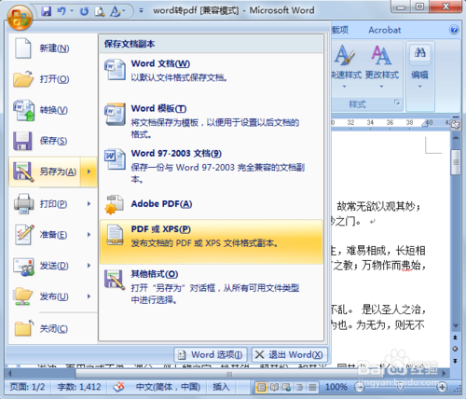
Task: Click the Redo icon in Quick Access toolbar
Action: (84, 11)
